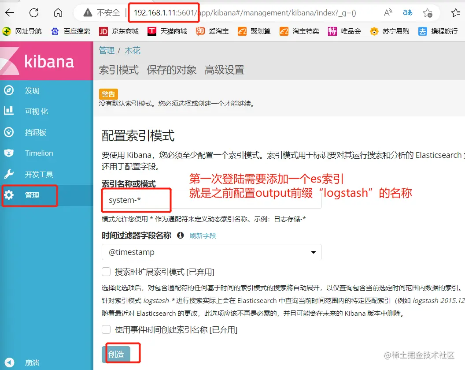Click the wrench icon for 开发工具
The image size is (465, 370).
coord(9,174)
